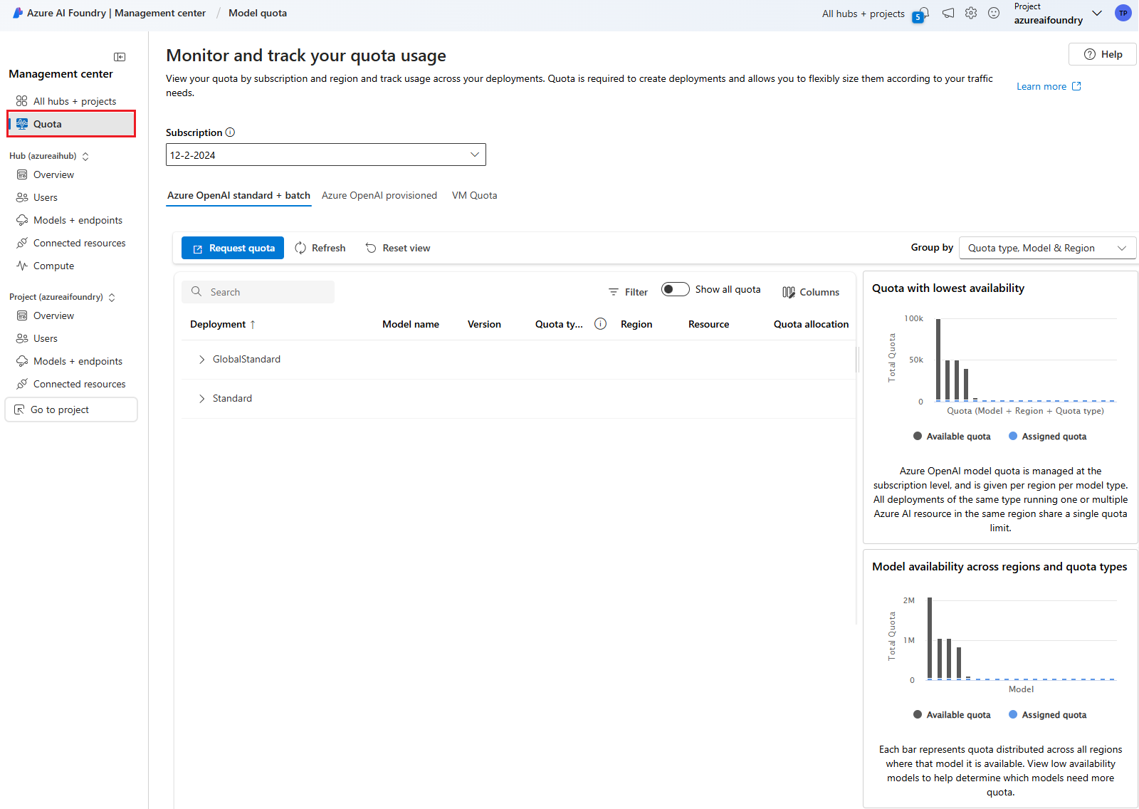This screenshot has width=1139, height=809.
Task: Click the Go to project button
Action: tap(71, 409)
